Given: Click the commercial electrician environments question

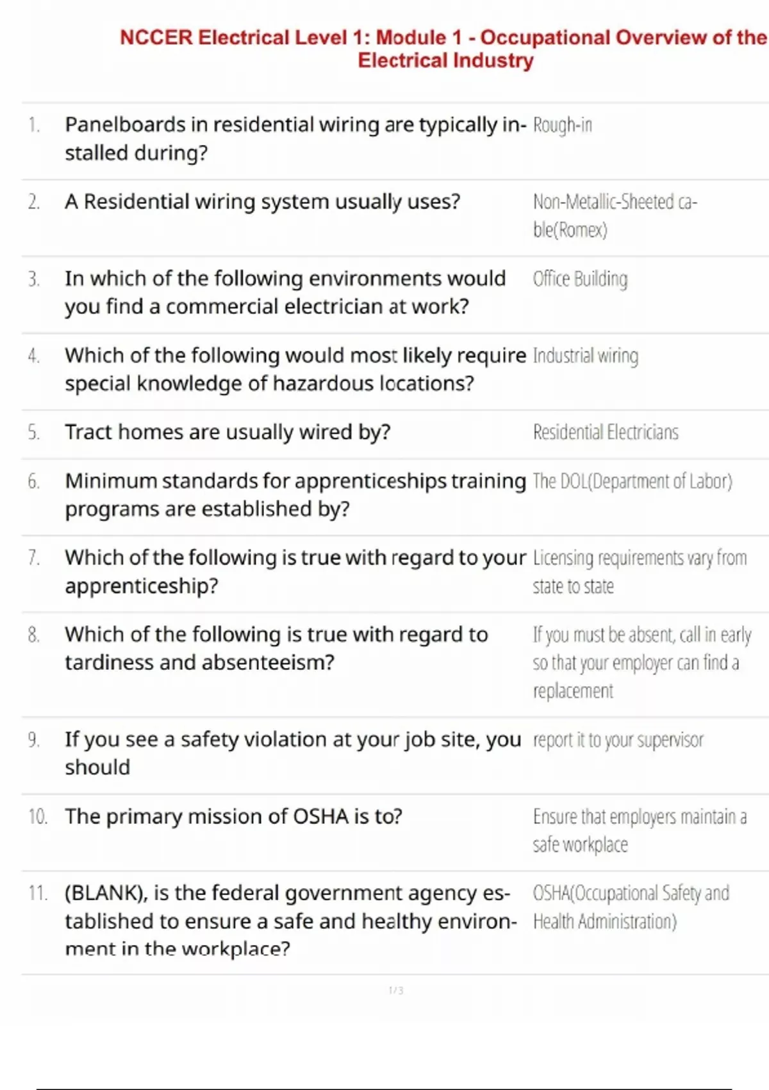Looking at the screenshot, I should 285,292.
